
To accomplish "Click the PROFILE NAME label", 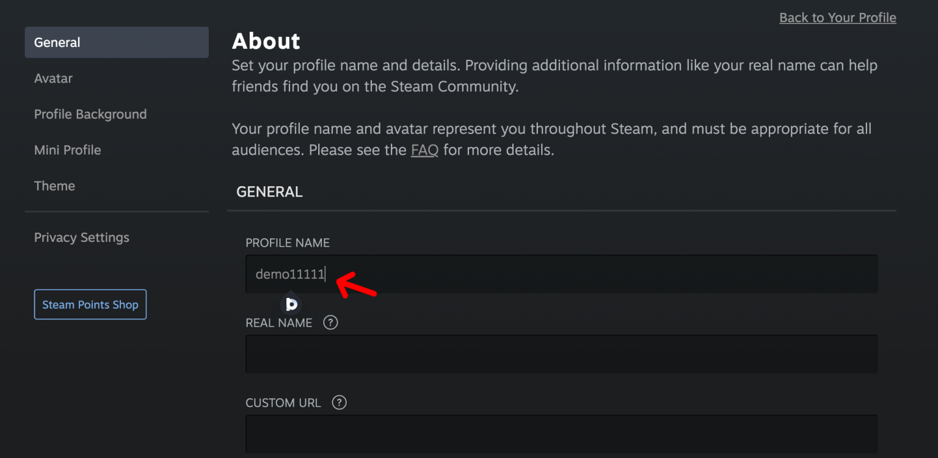I will click(288, 242).
